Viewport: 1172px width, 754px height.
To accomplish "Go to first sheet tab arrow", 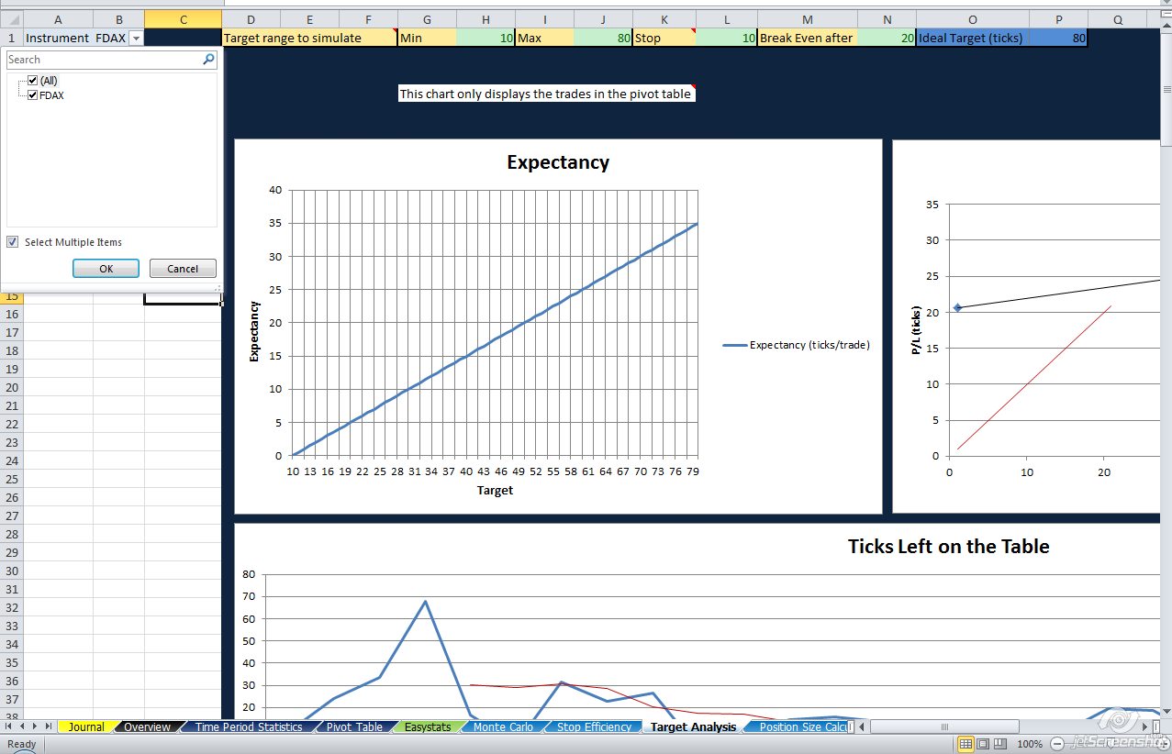I will tap(9, 726).
